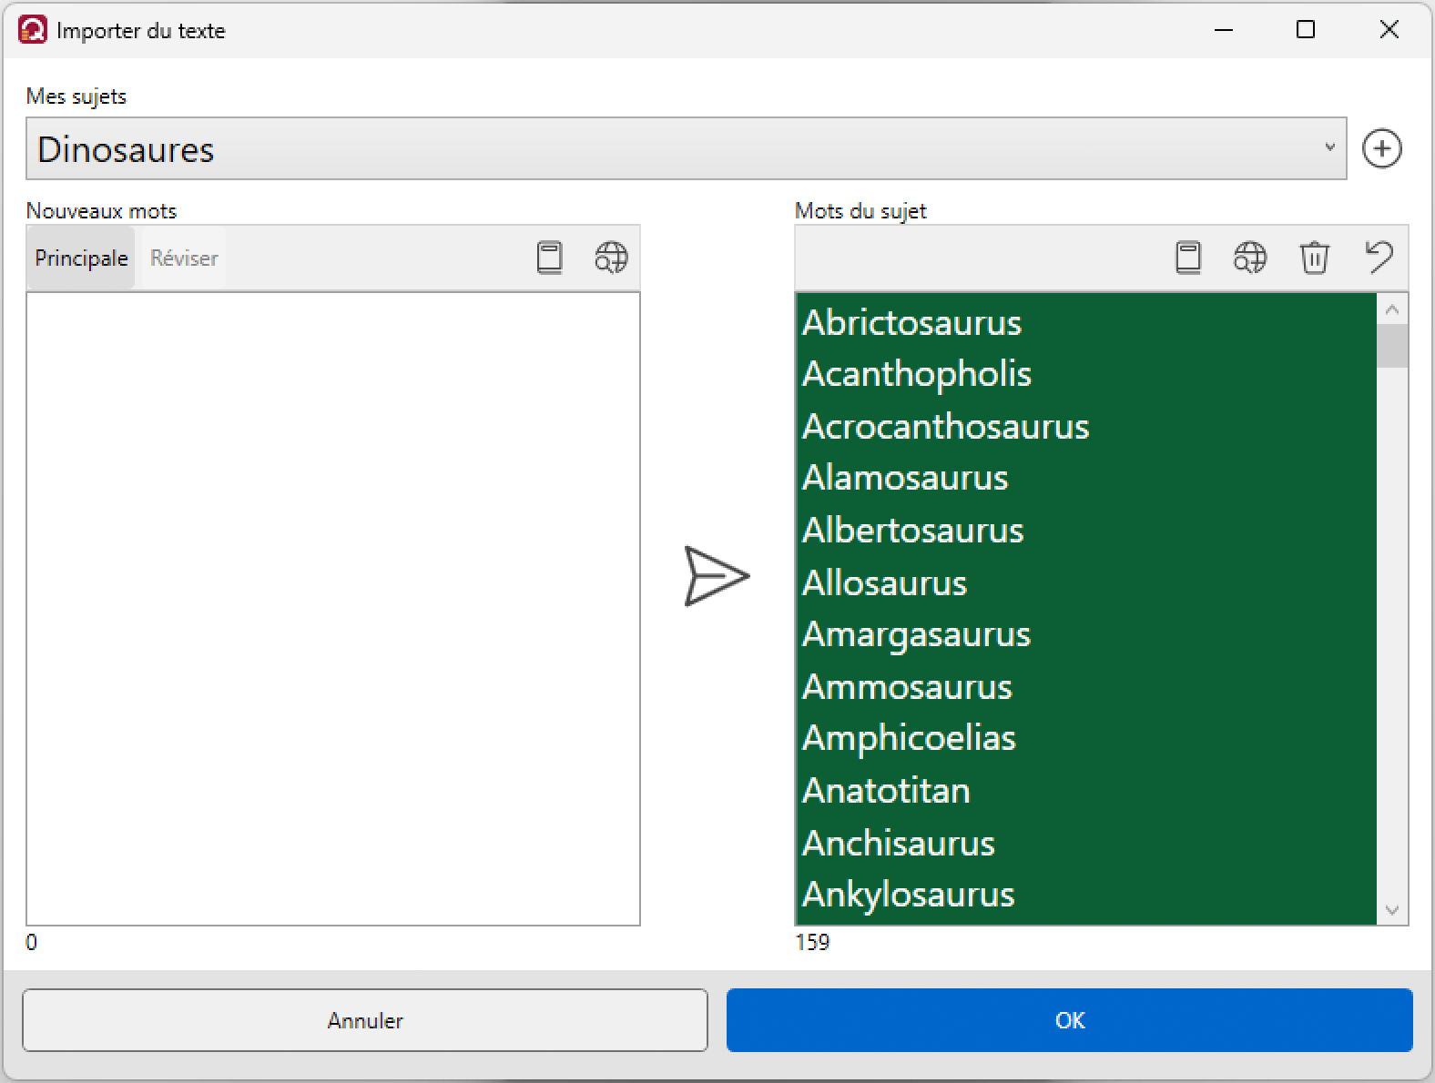This screenshot has width=1435, height=1083.
Task: Select Acanthopholis in the word list
Action: (1085, 374)
